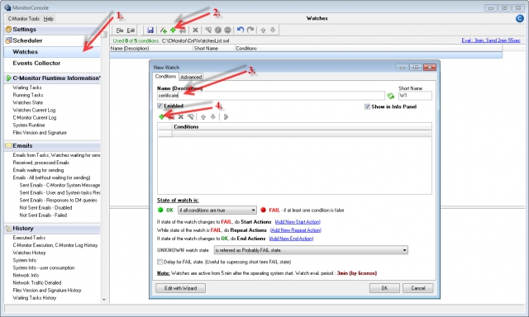
Task: Click Add New Start Action link
Action: coord(298,222)
